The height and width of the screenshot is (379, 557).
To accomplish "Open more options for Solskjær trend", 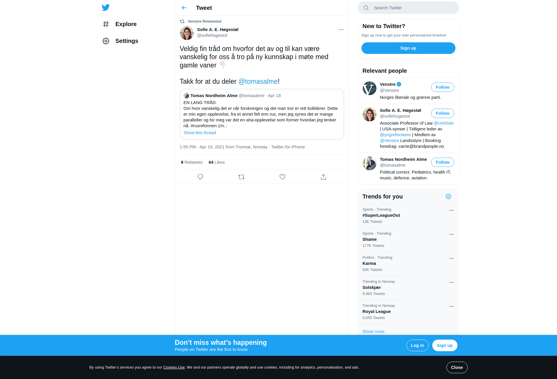I will point(451,283).
